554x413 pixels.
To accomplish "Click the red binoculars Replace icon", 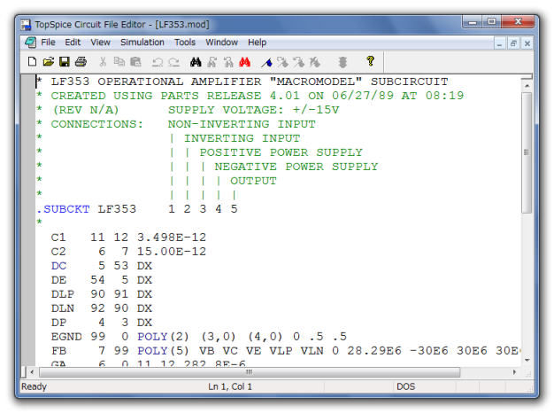I will 244,62.
